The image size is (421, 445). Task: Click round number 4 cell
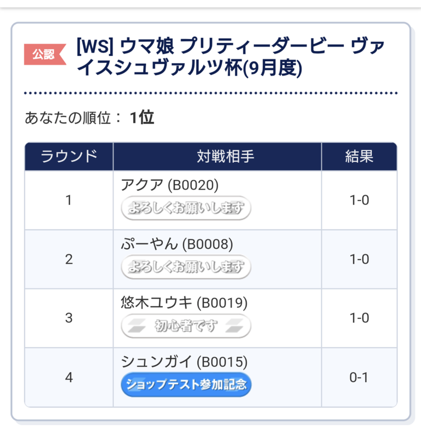69,378
